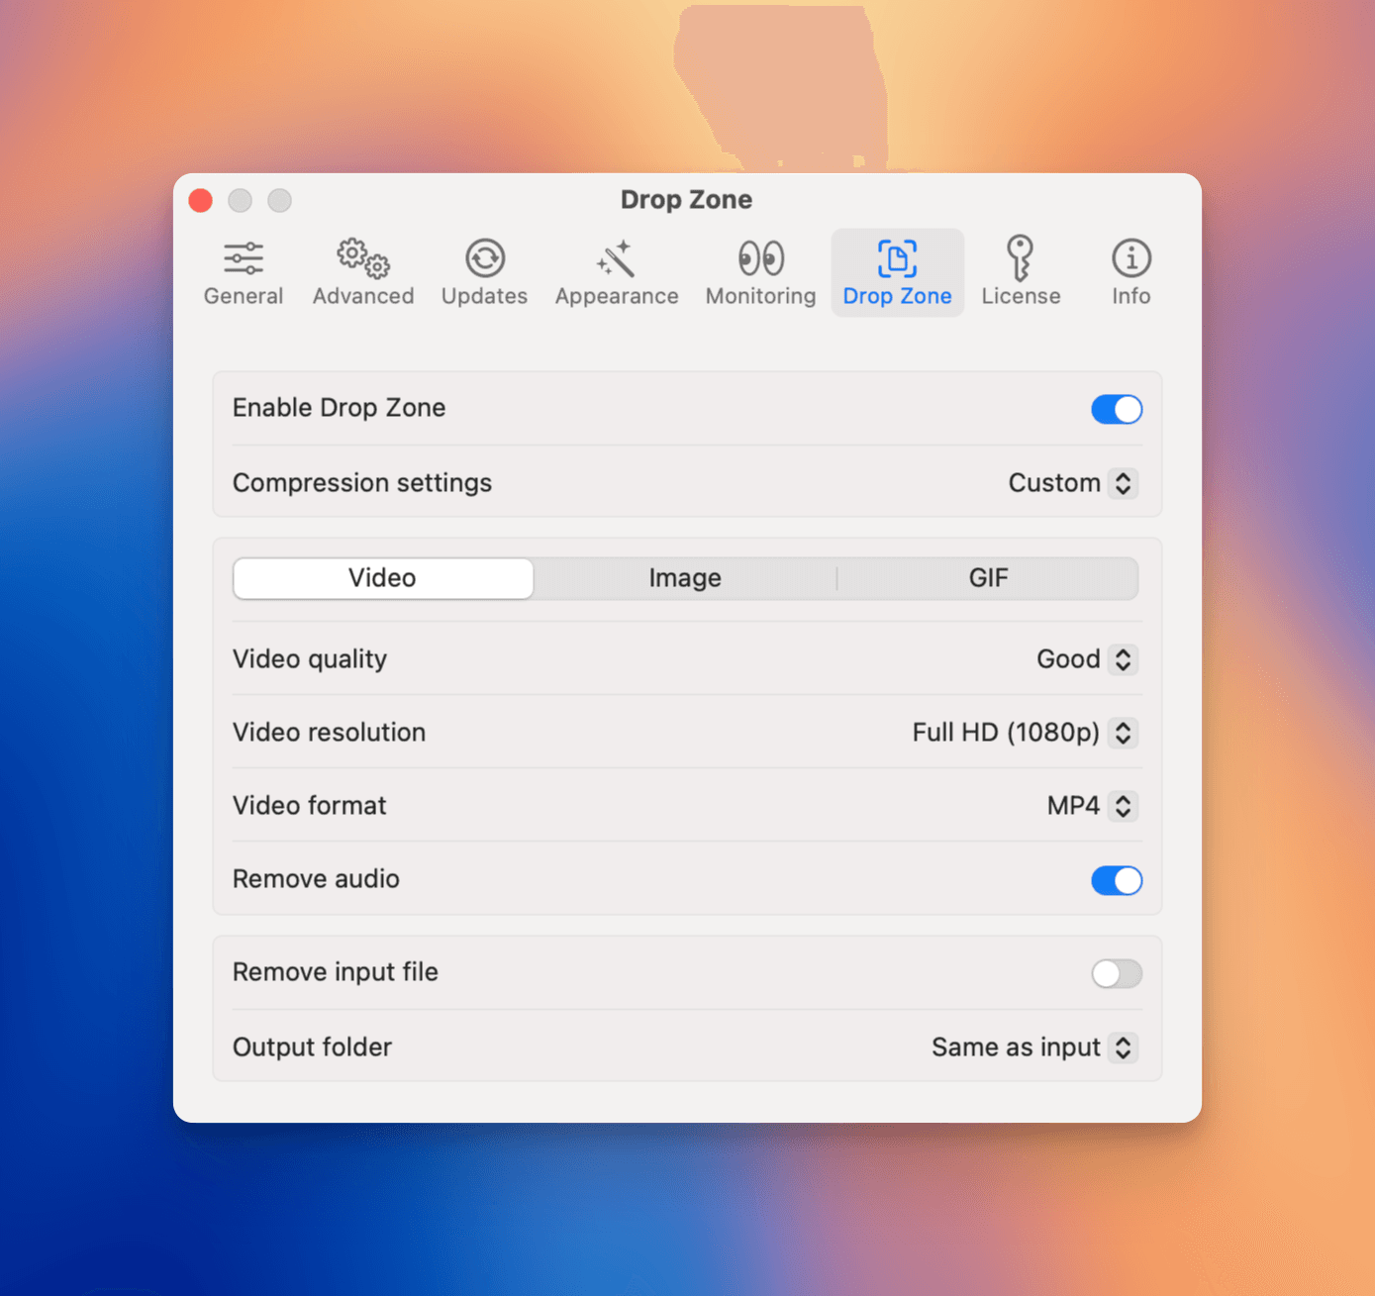Open Advanced settings gears icon

362,272
